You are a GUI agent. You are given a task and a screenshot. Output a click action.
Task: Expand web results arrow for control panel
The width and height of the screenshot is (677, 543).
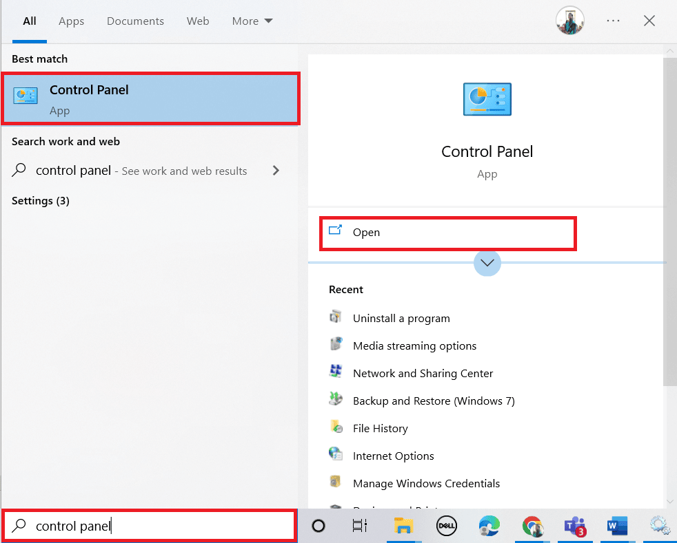click(x=276, y=171)
